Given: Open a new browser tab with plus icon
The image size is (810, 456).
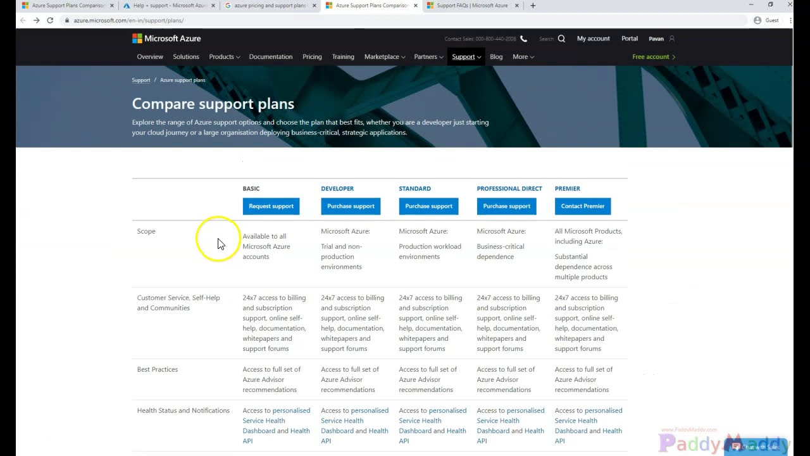Looking at the screenshot, I should click(533, 6).
